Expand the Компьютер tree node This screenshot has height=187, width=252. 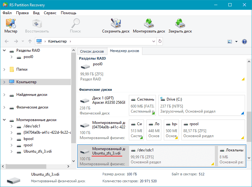point(4,82)
